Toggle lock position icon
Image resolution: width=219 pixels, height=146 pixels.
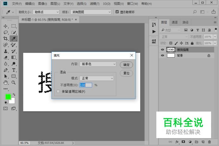coord(181,43)
